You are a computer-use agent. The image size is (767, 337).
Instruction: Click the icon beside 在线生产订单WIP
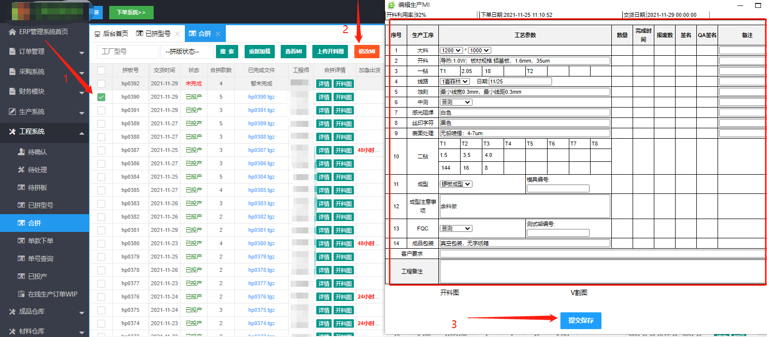(21, 294)
